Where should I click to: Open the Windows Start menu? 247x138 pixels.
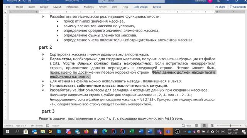pyautogui.click(x=8, y=131)
